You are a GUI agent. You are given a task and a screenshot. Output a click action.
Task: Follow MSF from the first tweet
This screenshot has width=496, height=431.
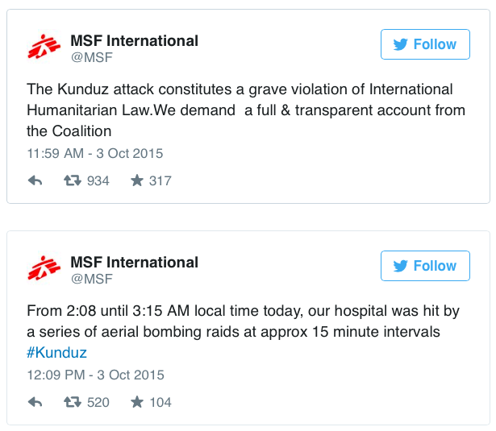(425, 44)
